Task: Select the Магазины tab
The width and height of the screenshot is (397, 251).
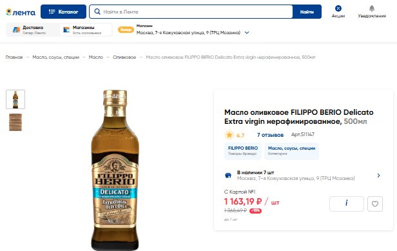Action: point(86,30)
